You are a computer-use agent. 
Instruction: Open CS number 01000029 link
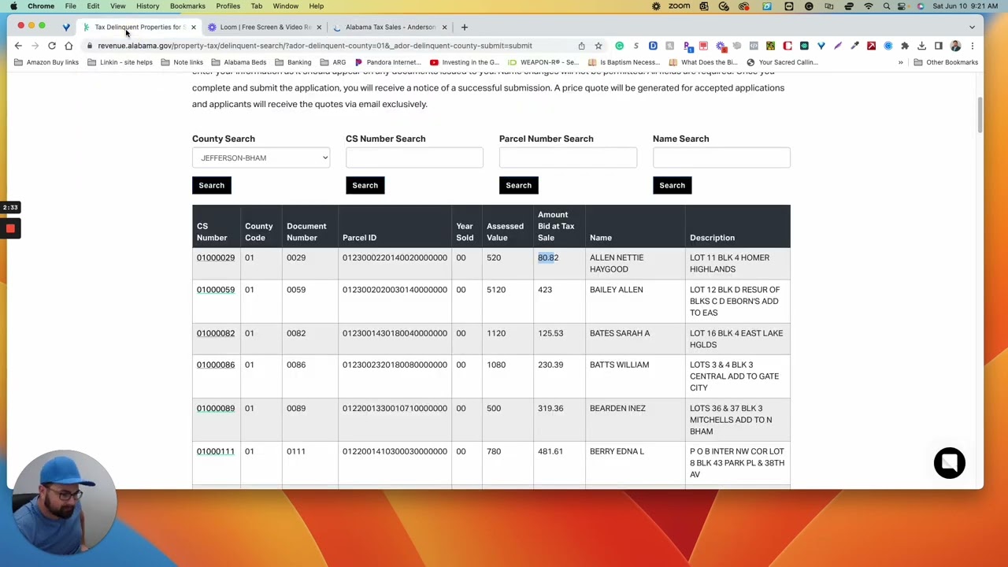(x=216, y=258)
